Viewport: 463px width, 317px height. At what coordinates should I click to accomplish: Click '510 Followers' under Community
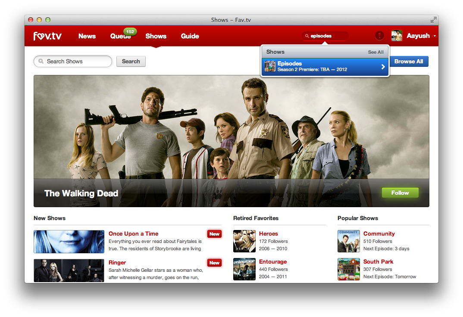(x=378, y=241)
